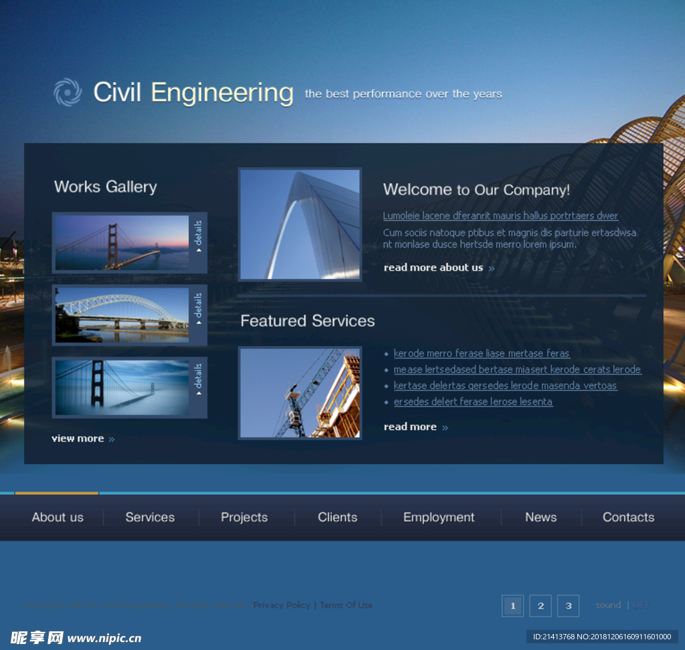Screen dimensions: 685x650
Task: Toggle the sound OFF switch
Action: (x=641, y=605)
